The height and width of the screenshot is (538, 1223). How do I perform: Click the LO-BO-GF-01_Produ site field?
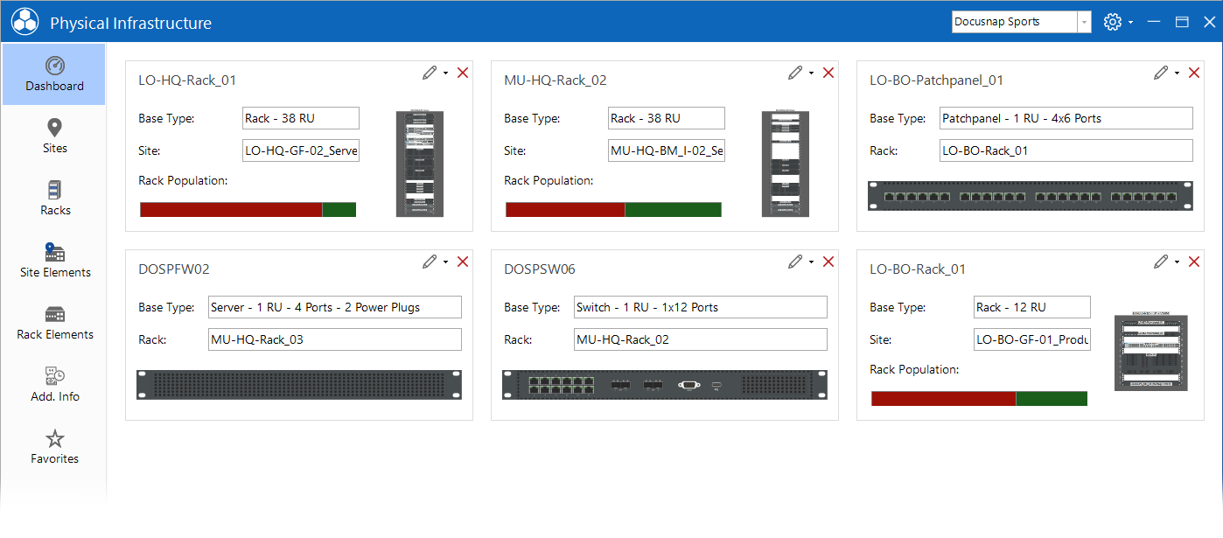[x=1032, y=339]
